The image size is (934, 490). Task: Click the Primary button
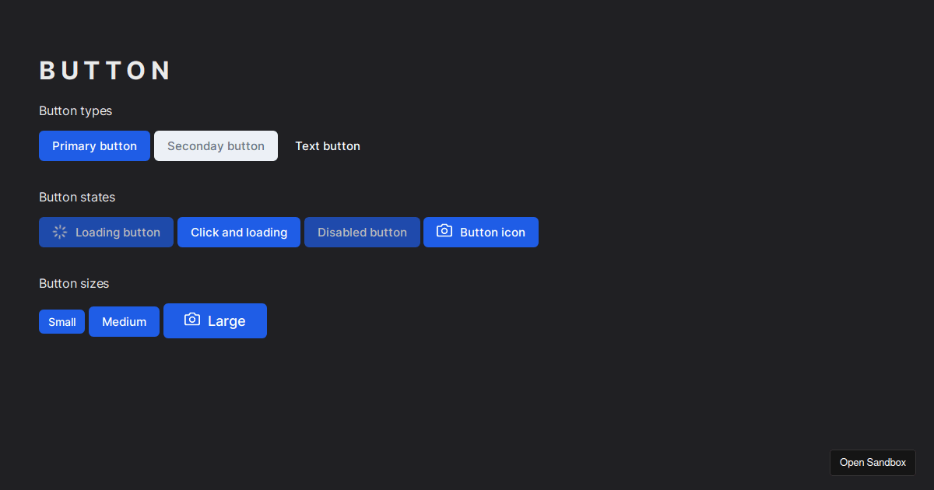pyautogui.click(x=94, y=146)
